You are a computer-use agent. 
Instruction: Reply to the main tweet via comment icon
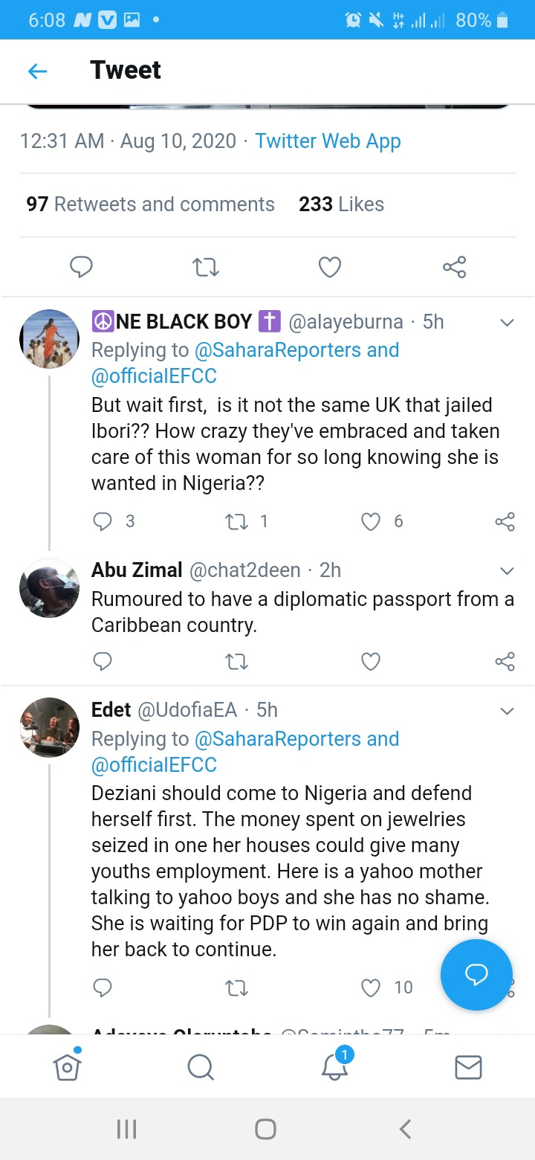tap(81, 267)
